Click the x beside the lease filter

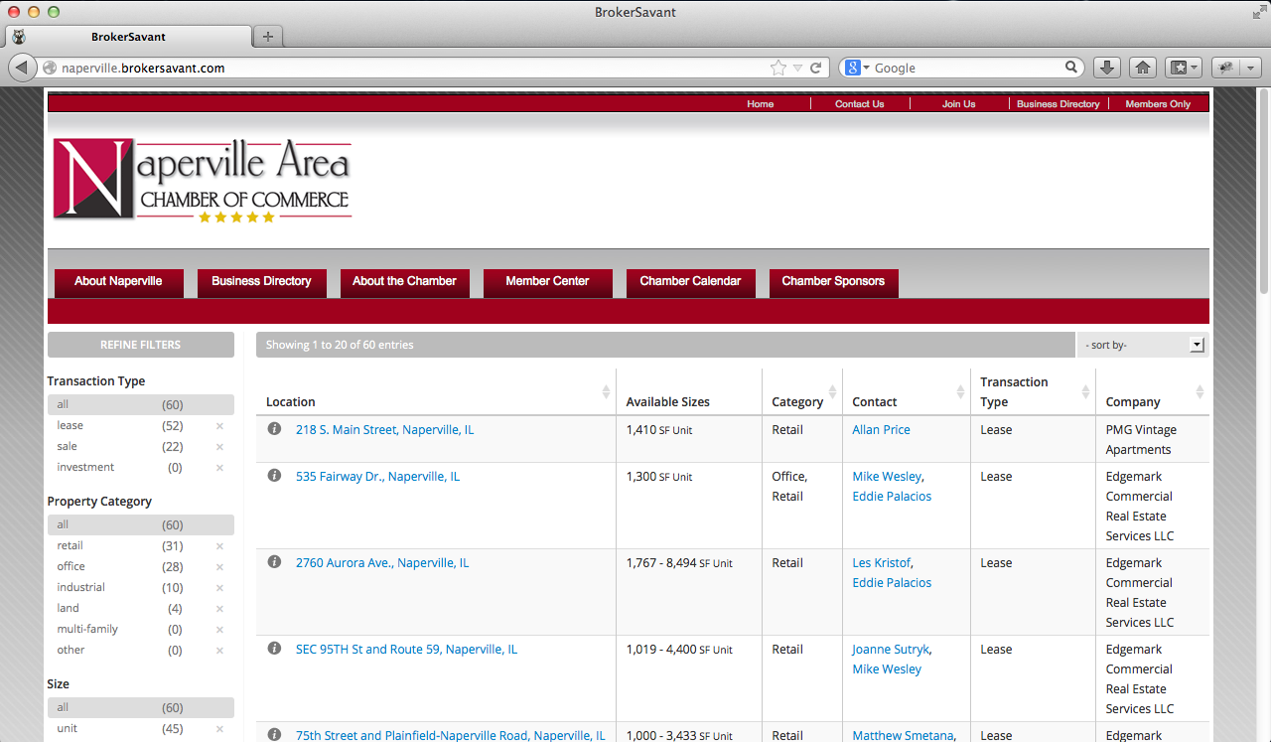point(220,426)
